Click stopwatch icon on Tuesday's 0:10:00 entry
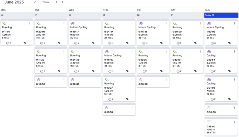 [x=38, y=80]
